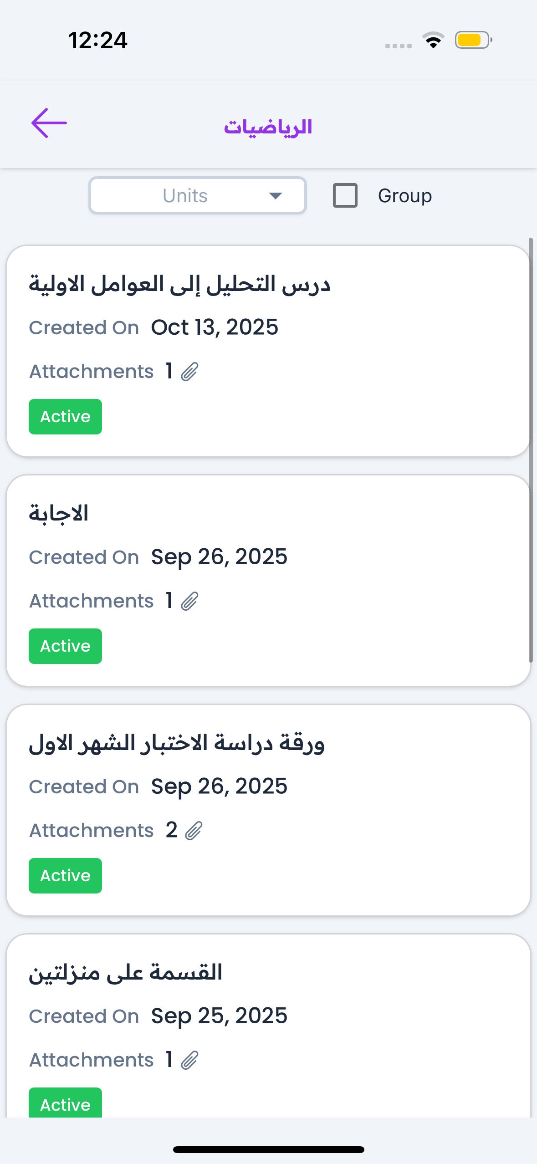This screenshot has height=1164, width=537.
Task: Click paperclip icon on الاجابة card
Action: [189, 601]
